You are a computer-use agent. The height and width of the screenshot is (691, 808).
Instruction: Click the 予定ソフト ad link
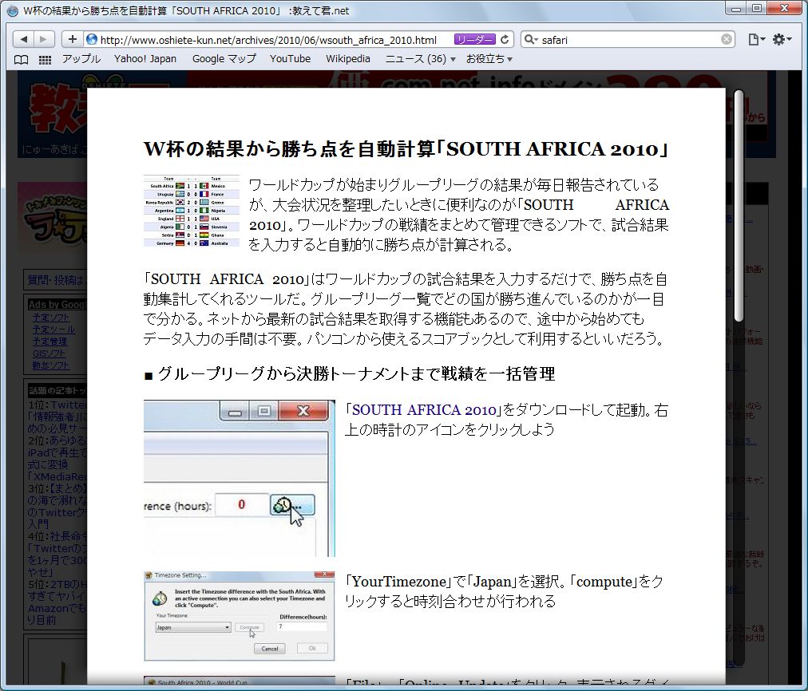[50, 318]
